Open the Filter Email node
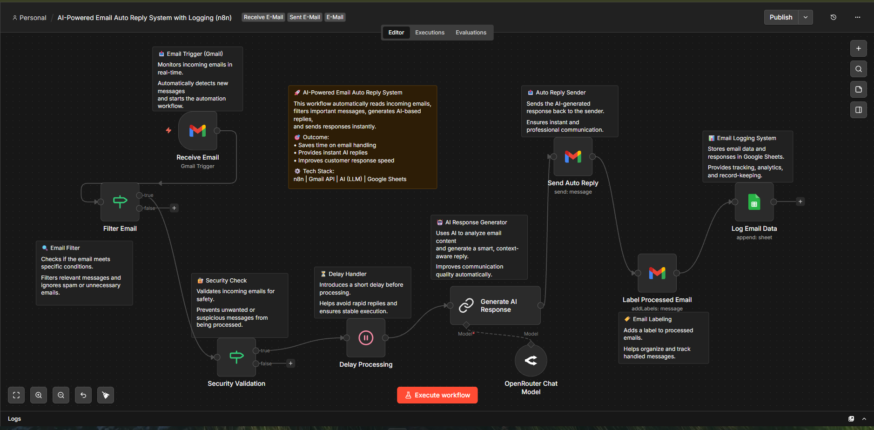Screen dimensions: 874x430 point(120,202)
